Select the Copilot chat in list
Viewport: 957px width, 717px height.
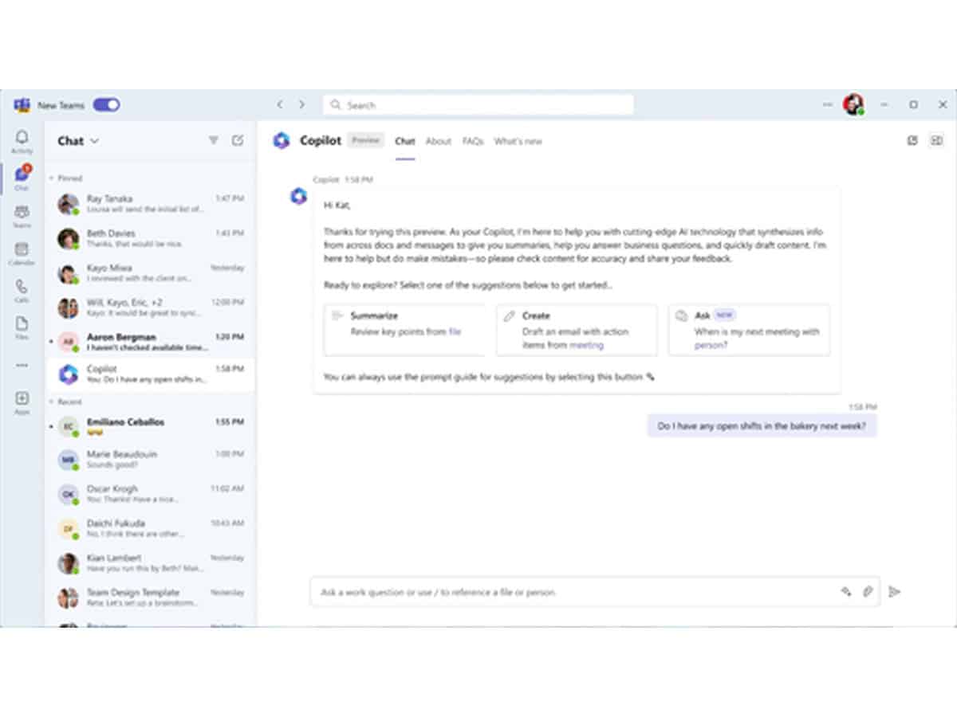[x=151, y=374]
